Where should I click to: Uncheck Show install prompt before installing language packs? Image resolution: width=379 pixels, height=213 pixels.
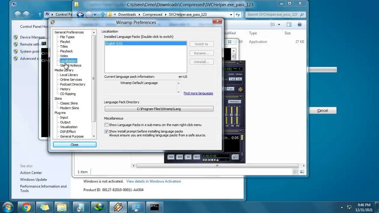(107, 131)
